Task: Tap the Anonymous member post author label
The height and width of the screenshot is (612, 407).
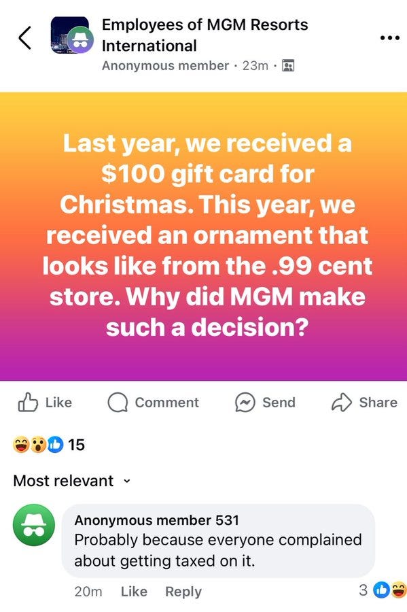Action: (165, 65)
